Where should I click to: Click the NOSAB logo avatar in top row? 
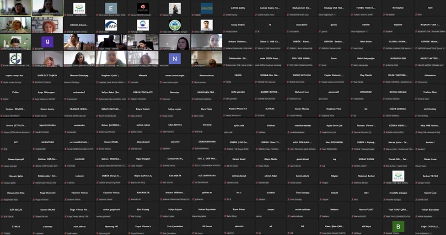tap(80, 8)
